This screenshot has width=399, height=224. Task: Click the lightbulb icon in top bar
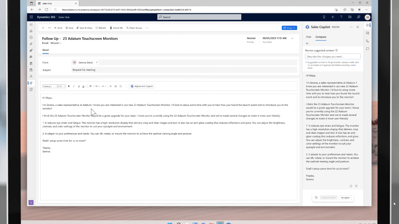click(x=324, y=17)
